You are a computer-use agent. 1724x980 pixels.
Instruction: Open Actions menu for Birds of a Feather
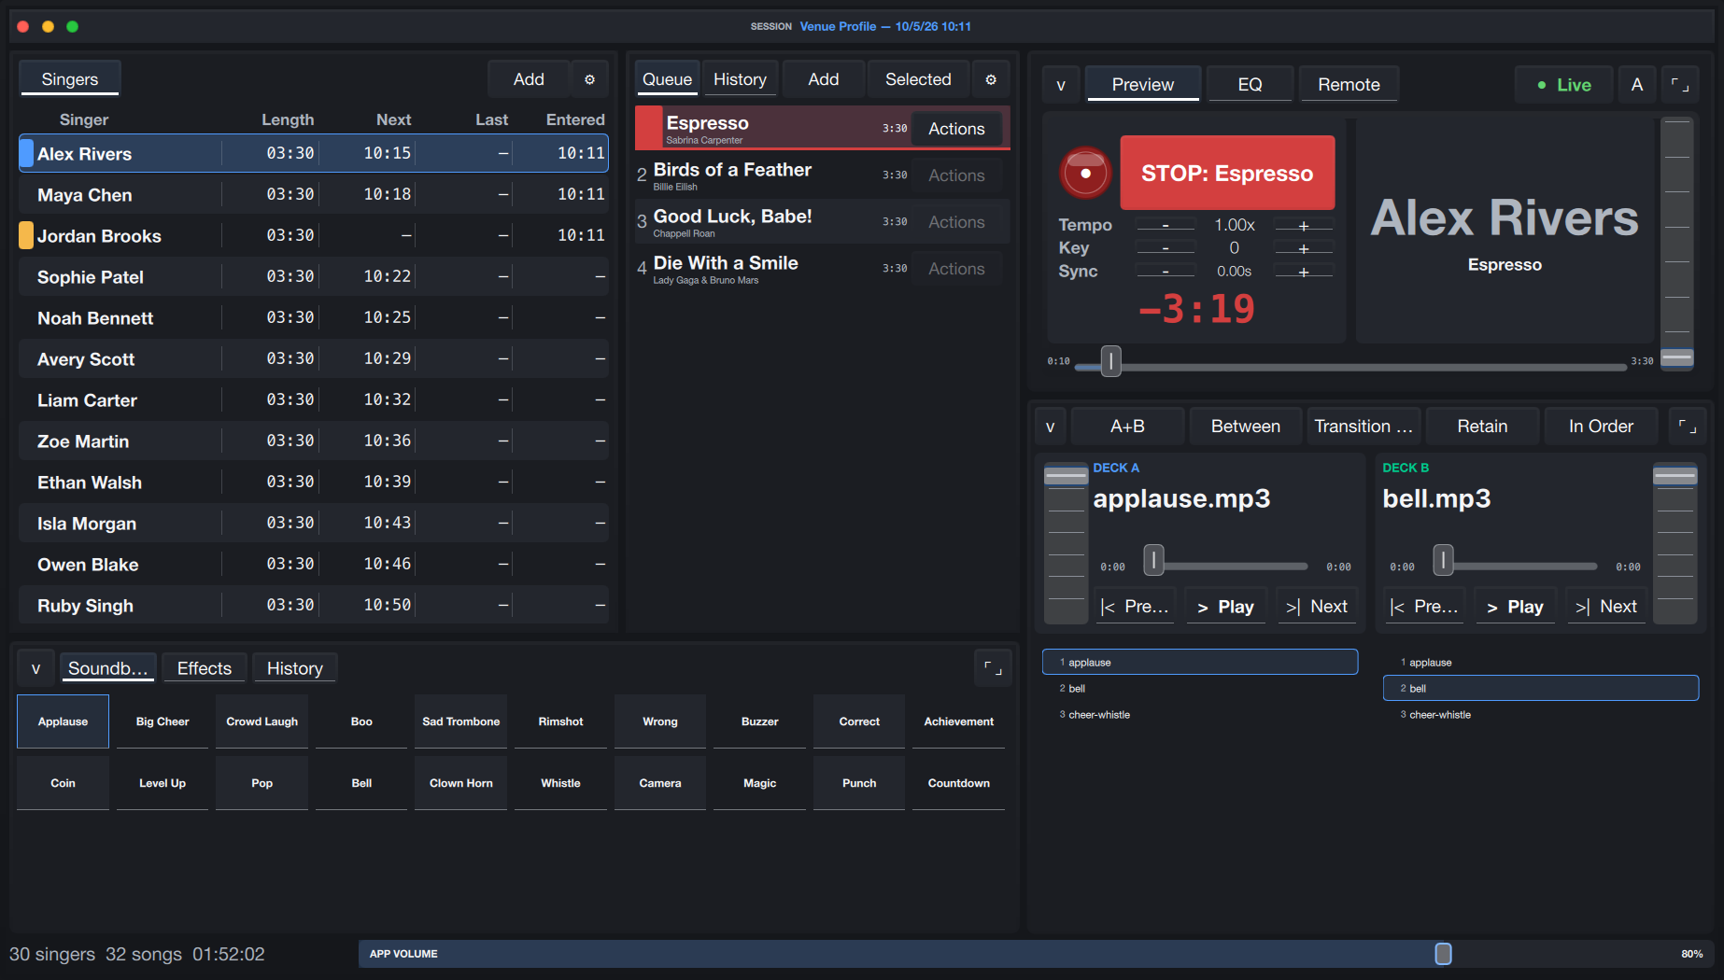pyautogui.click(x=956, y=175)
